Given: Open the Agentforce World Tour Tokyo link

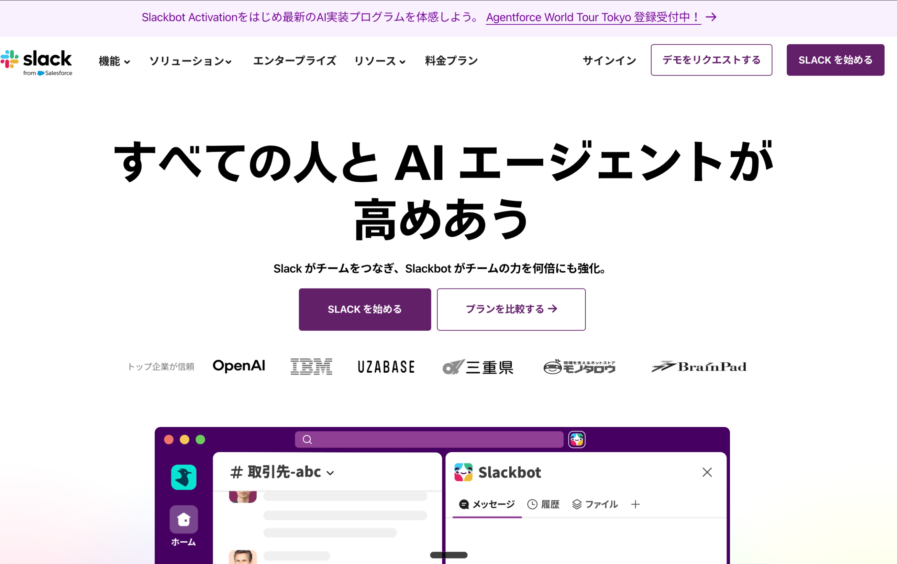Looking at the screenshot, I should pos(594,17).
